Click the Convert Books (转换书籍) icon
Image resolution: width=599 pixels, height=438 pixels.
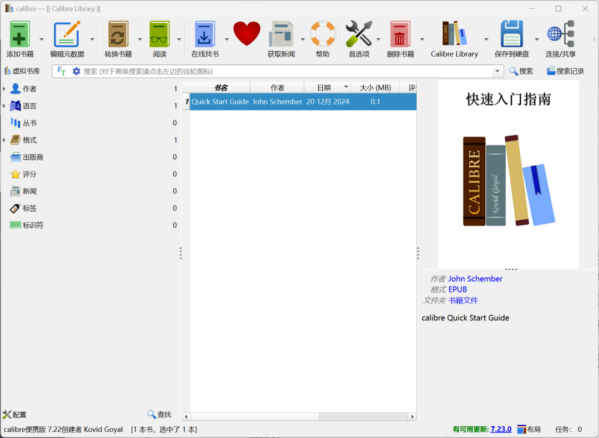(118, 35)
